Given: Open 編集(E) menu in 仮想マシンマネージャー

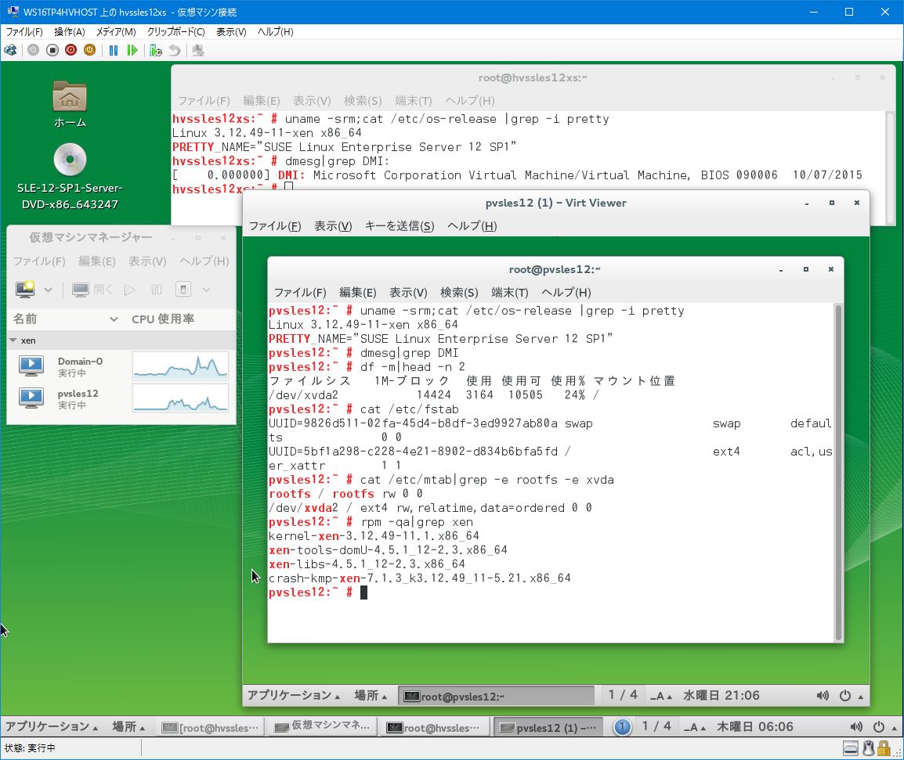Looking at the screenshot, I should point(97,261).
